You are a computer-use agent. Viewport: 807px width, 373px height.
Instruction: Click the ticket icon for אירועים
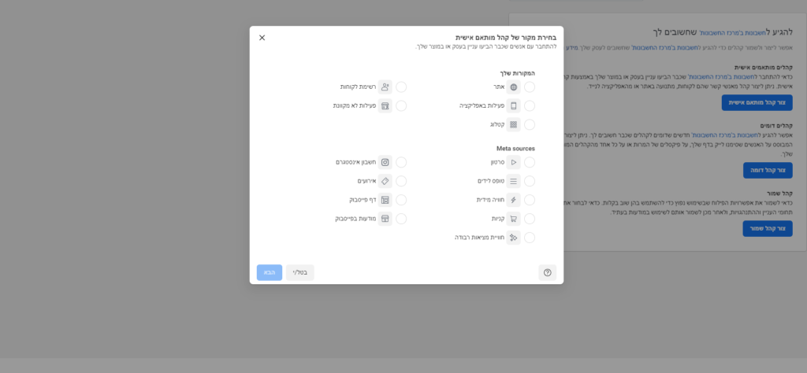385,181
